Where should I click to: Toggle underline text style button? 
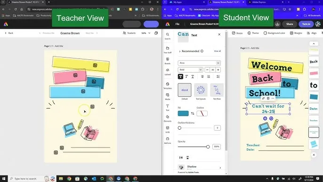(193, 76)
